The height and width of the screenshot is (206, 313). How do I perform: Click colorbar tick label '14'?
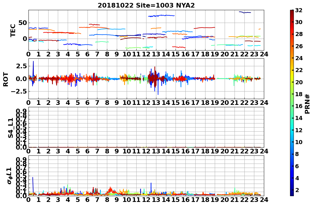pos(299,118)
